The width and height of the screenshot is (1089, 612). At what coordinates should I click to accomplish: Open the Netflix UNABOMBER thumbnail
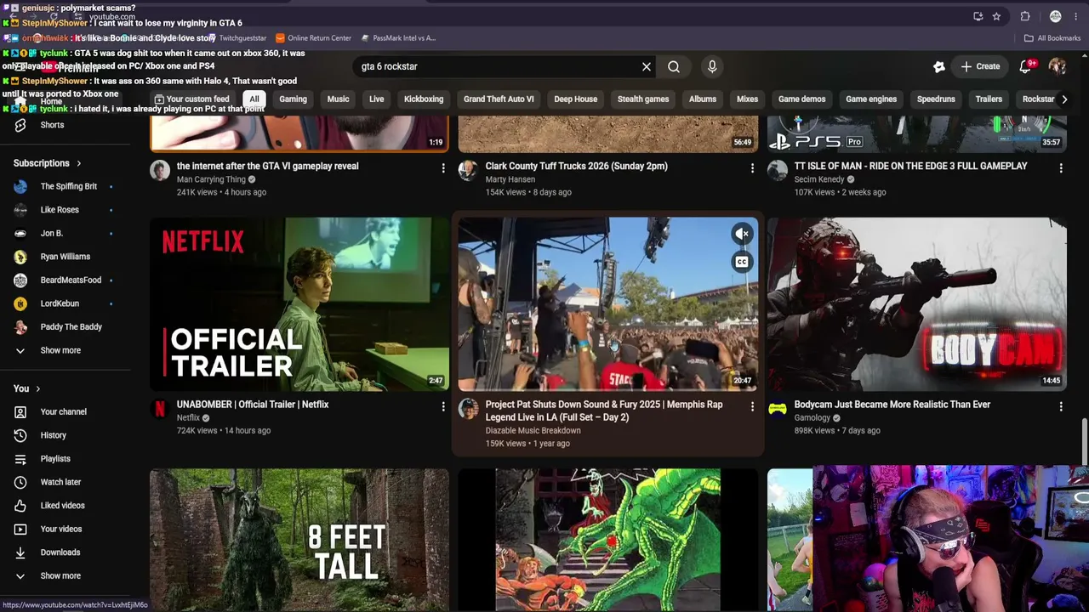299,304
